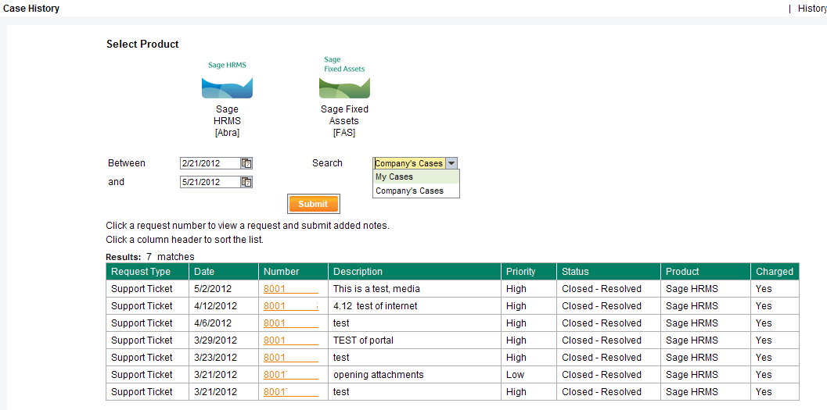Open the History link at top right
Viewport: 827px width, 410px height.
tap(811, 9)
